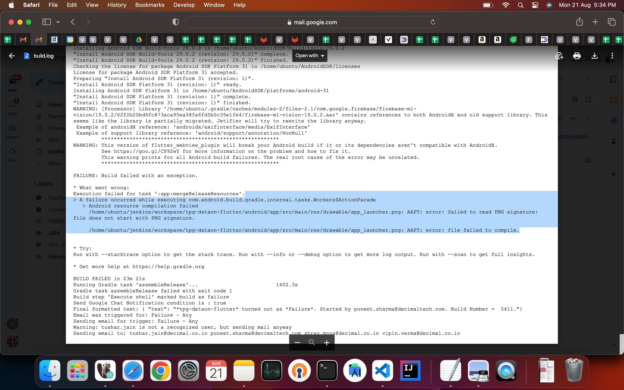The image size is (624, 390).
Task: Zoom out the document preview
Action: click(x=297, y=343)
